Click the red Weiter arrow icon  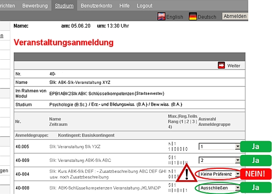[222, 65]
